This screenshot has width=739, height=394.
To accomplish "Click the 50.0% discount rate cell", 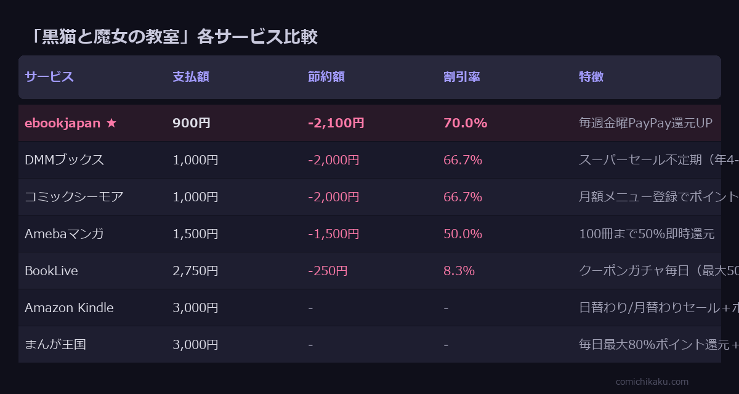I will 462,234.
